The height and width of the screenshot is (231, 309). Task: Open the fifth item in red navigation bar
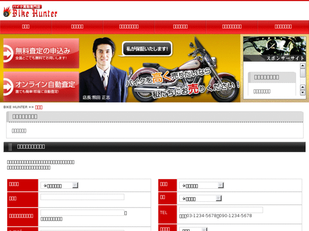tap(232, 27)
